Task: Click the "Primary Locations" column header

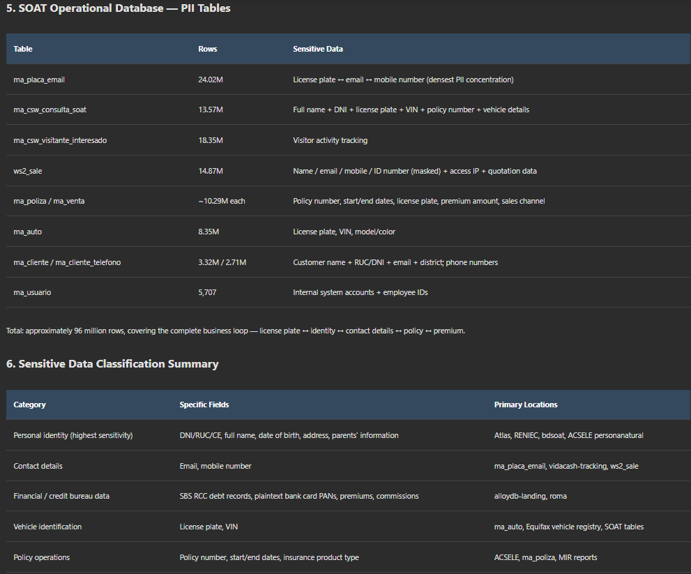Action: 526,405
